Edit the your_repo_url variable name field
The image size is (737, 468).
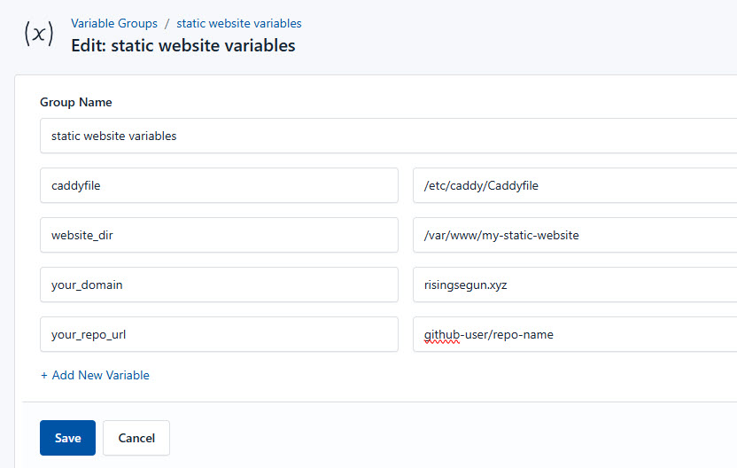click(x=219, y=334)
